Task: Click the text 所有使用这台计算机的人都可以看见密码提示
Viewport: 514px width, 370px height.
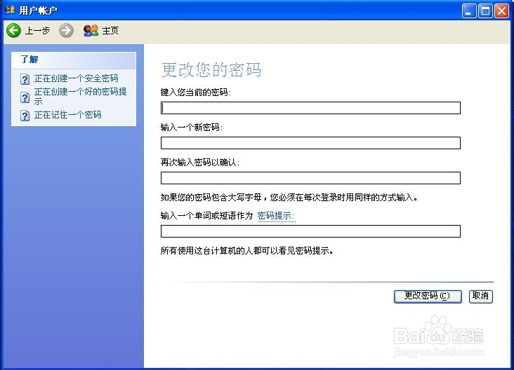Action: point(247,251)
